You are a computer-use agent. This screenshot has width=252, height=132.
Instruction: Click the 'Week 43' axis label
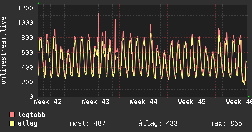(95, 102)
